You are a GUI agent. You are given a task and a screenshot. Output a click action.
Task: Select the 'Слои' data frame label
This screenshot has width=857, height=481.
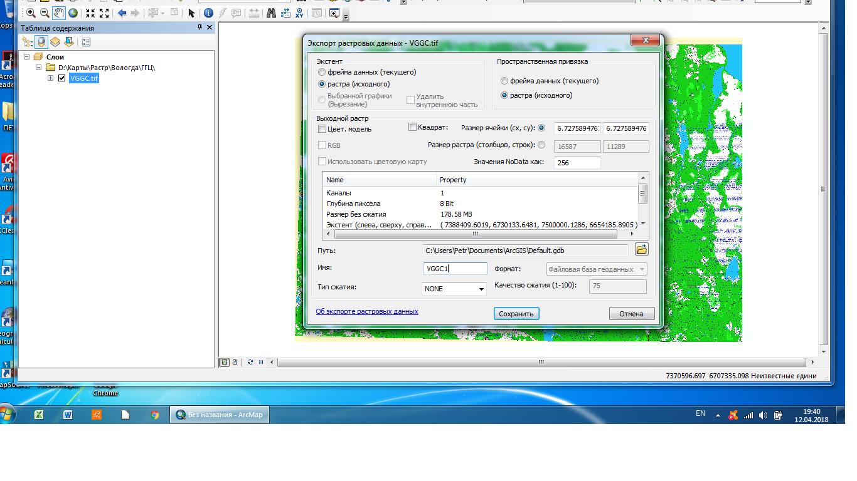(x=55, y=57)
